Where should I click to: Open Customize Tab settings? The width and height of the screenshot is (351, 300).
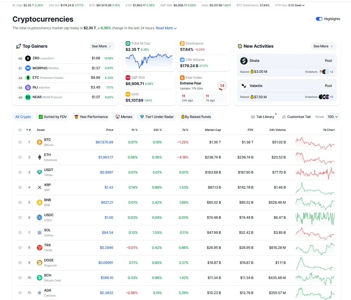(x=296, y=117)
